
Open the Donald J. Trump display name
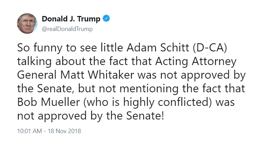71,19
